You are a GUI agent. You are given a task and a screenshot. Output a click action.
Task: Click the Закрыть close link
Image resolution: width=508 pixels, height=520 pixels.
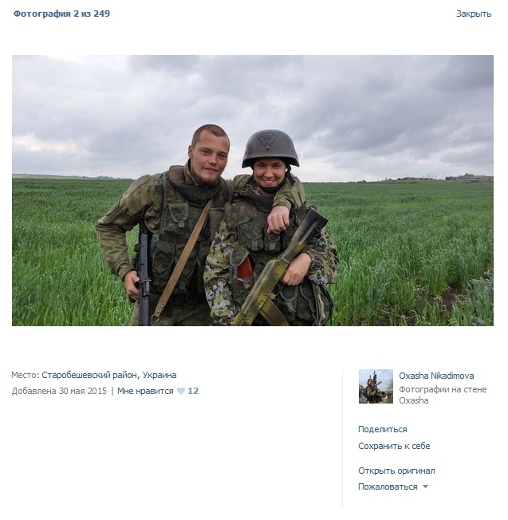pyautogui.click(x=474, y=14)
